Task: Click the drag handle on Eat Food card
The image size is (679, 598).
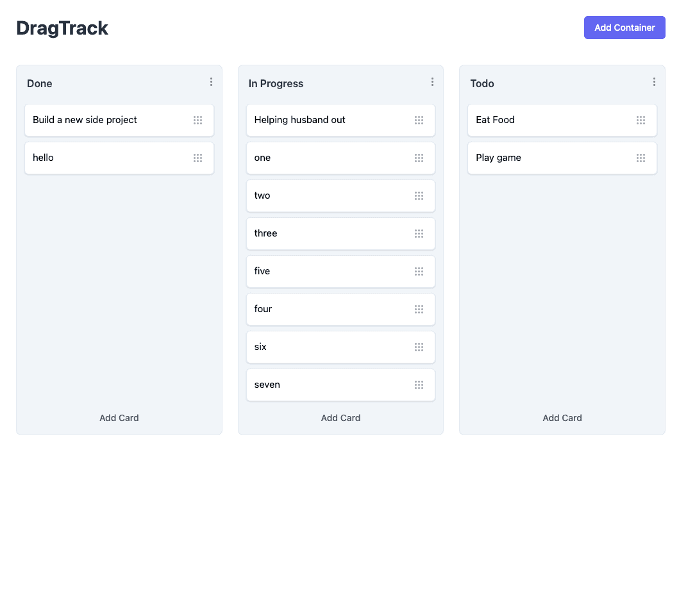Action: pyautogui.click(x=641, y=120)
